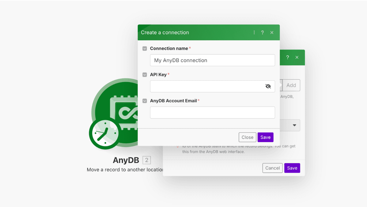Click the red asterisk on Connection name label
The image size is (367, 207).
click(190, 47)
